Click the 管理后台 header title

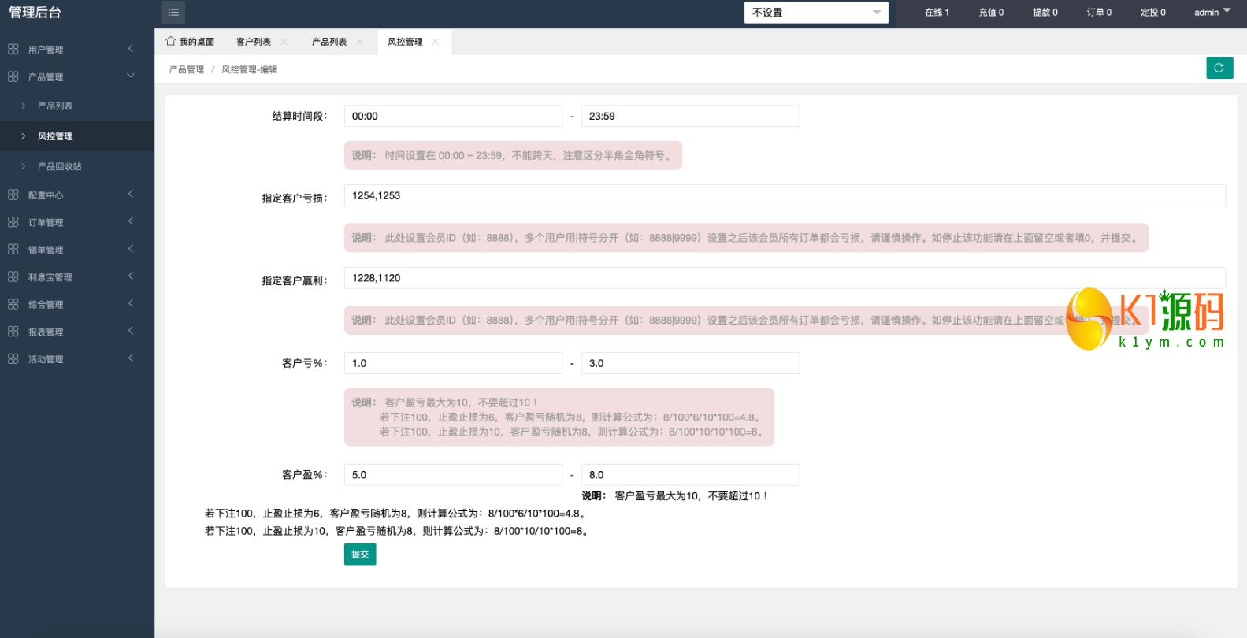tap(35, 12)
